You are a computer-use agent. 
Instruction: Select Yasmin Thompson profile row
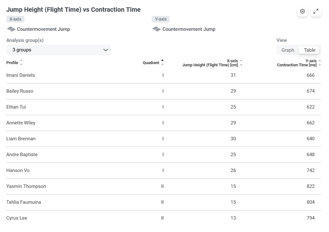[164, 187]
